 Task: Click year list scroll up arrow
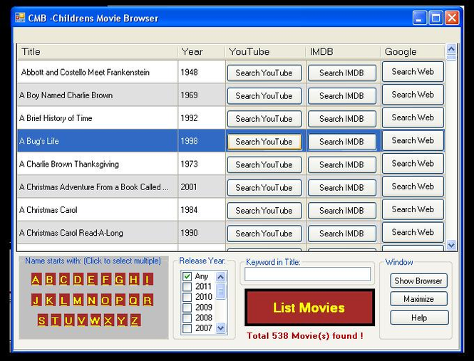[221, 277]
